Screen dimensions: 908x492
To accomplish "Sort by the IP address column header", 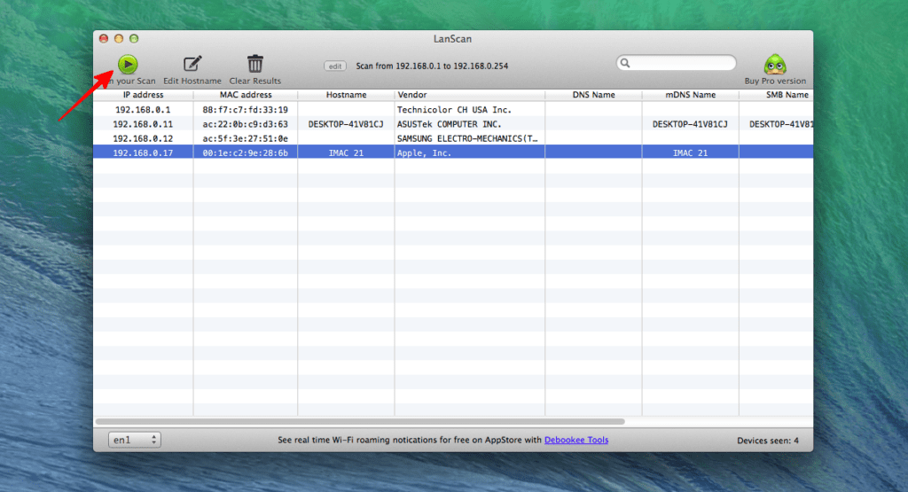I will (143, 95).
